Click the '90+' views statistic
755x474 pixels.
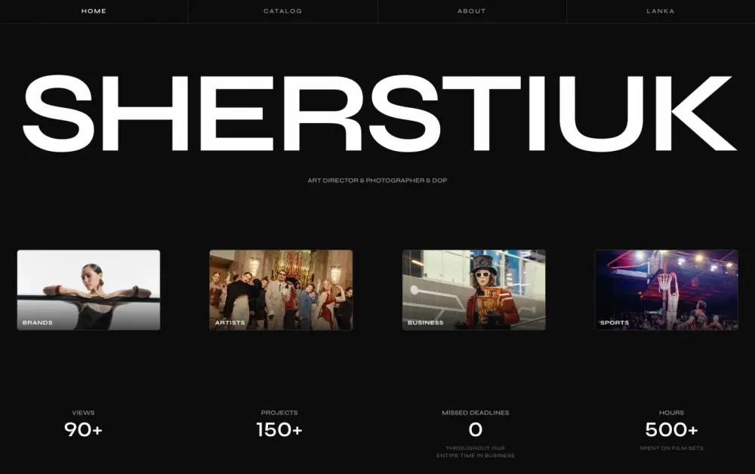pos(83,429)
